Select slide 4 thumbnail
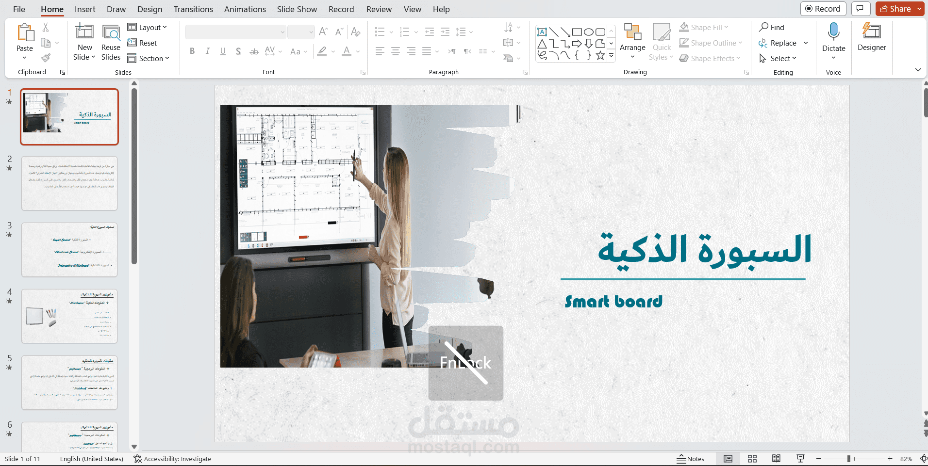The width and height of the screenshot is (928, 466). 69,316
